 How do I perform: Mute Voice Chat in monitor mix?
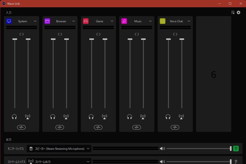tap(168, 117)
